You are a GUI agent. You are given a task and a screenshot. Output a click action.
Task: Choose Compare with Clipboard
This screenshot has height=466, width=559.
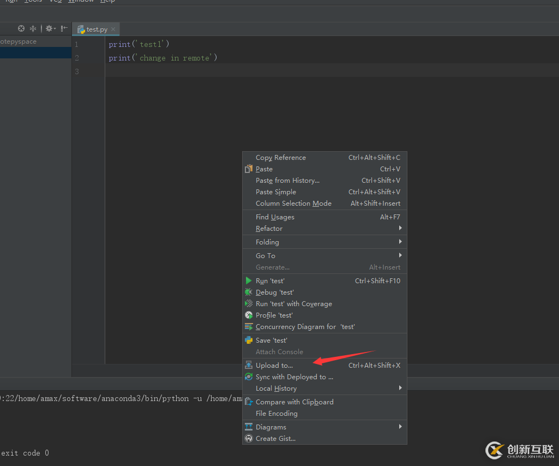tap(294, 402)
